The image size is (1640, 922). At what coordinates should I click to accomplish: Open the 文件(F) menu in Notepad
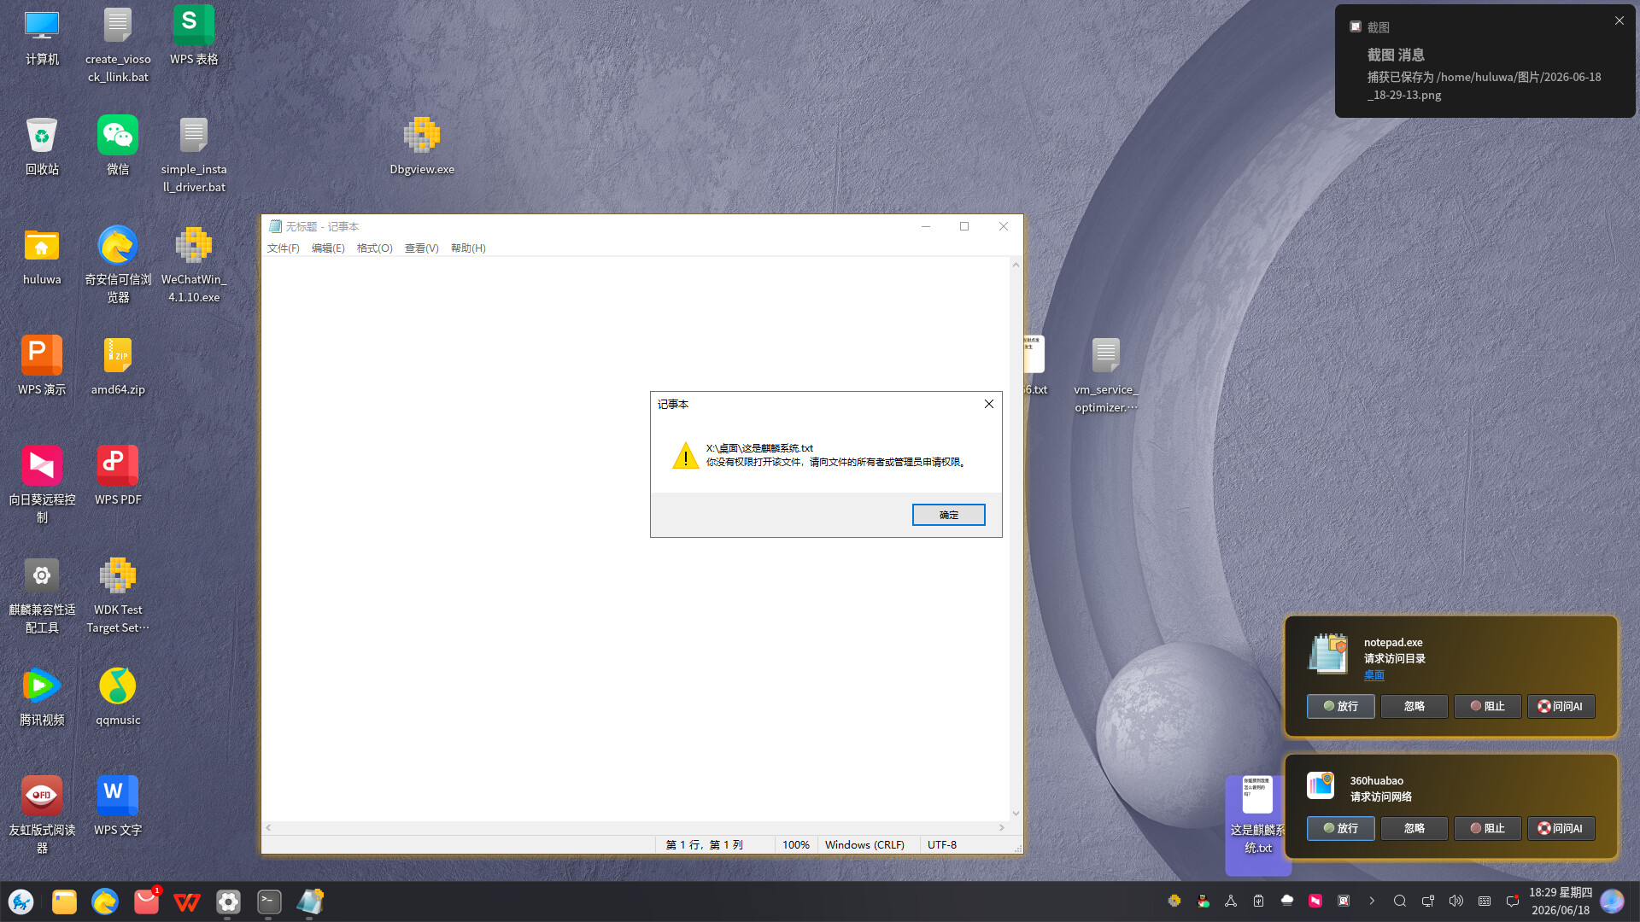point(283,248)
